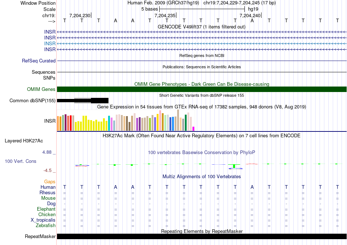Click the dark green OMIM gene bar
Viewport: 347px width, 245px height.
[x=202, y=89]
